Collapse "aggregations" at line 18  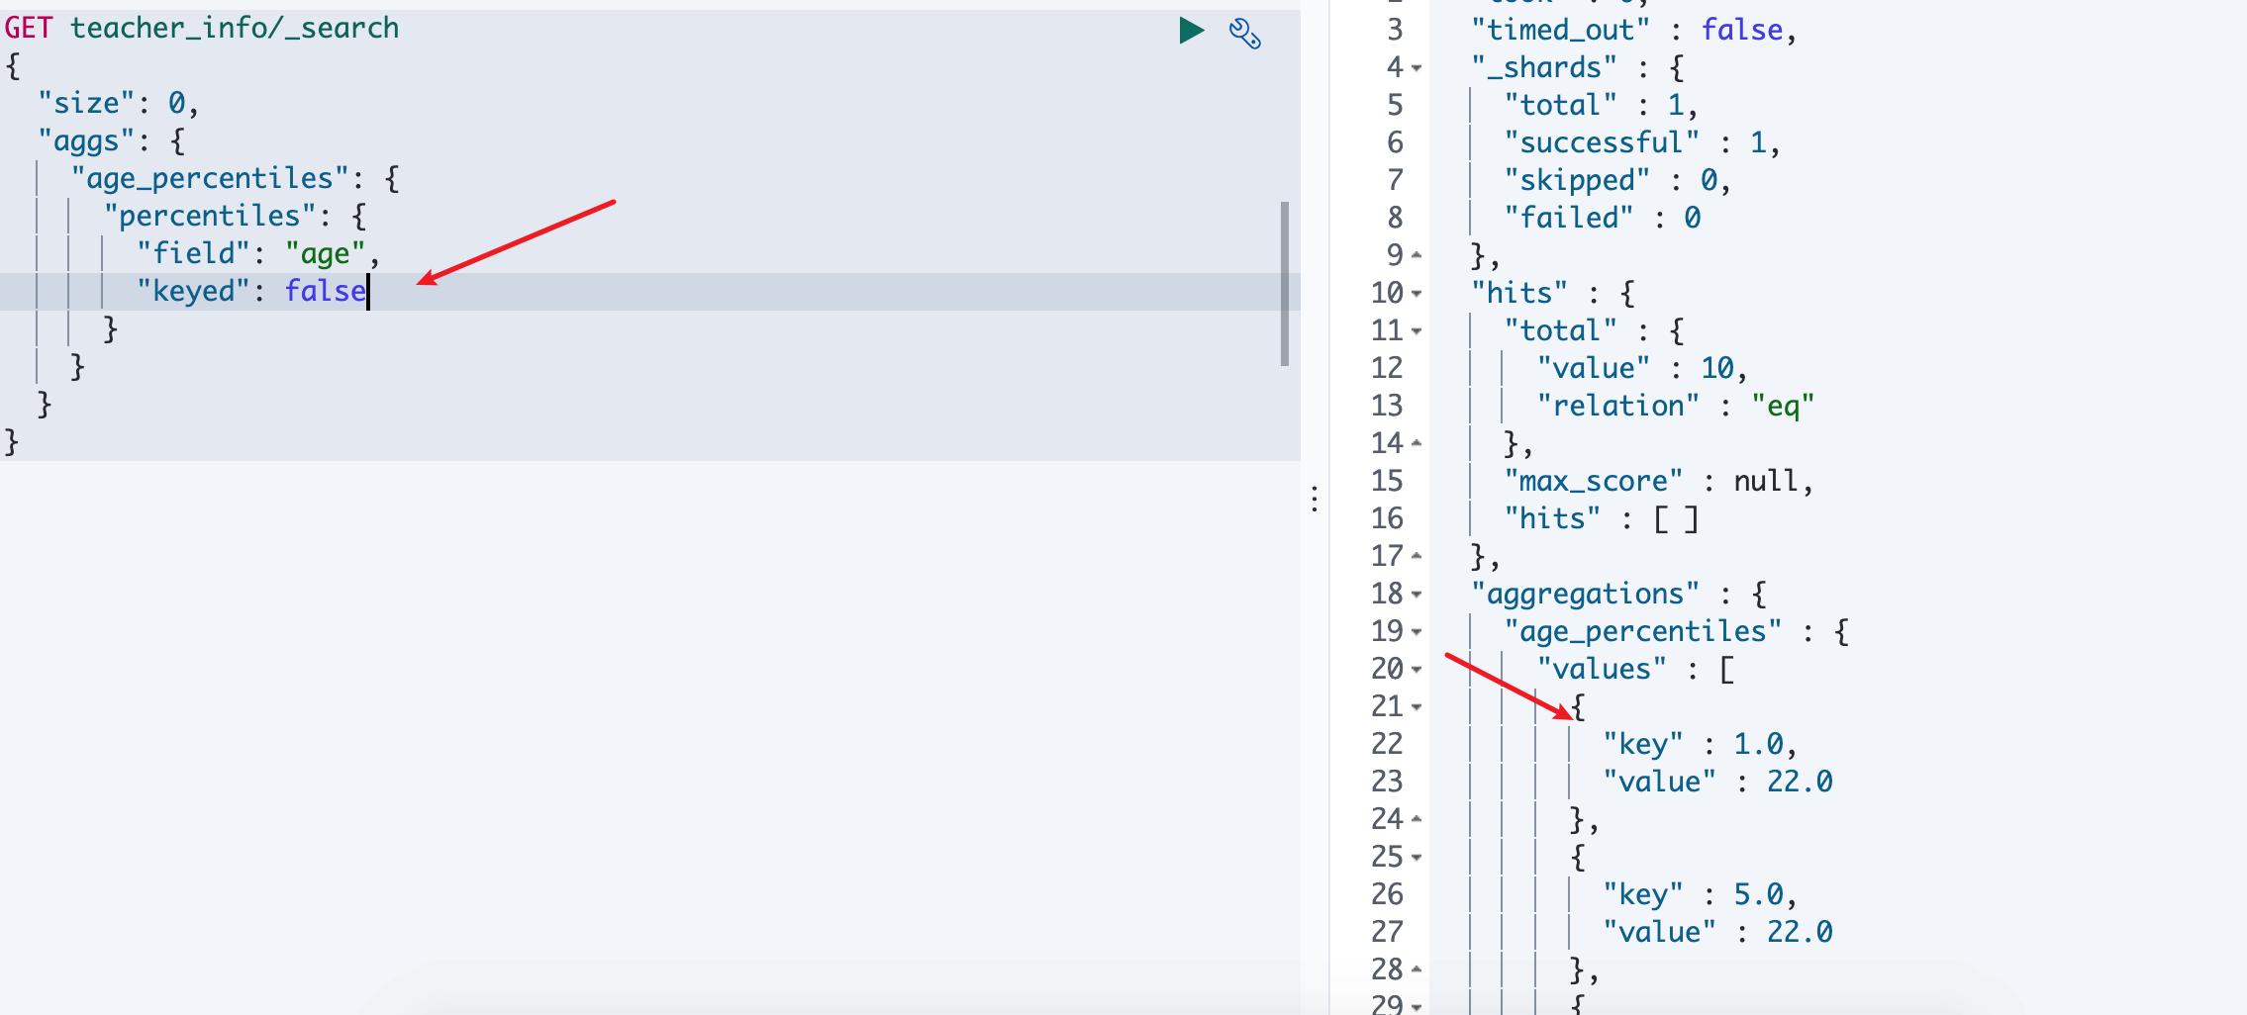[x=1417, y=595]
